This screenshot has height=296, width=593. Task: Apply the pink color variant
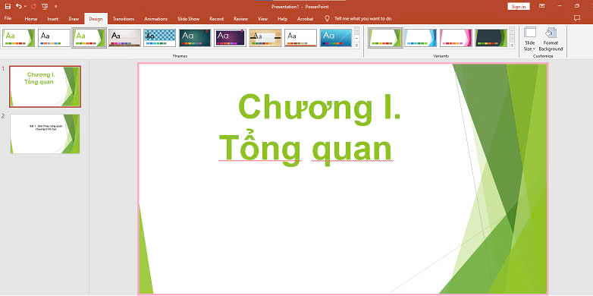click(456, 38)
